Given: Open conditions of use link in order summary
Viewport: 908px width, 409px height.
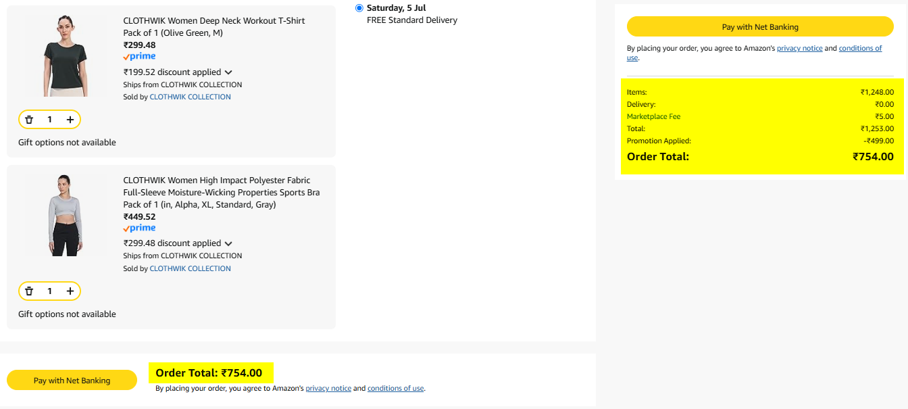Looking at the screenshot, I should (x=860, y=49).
